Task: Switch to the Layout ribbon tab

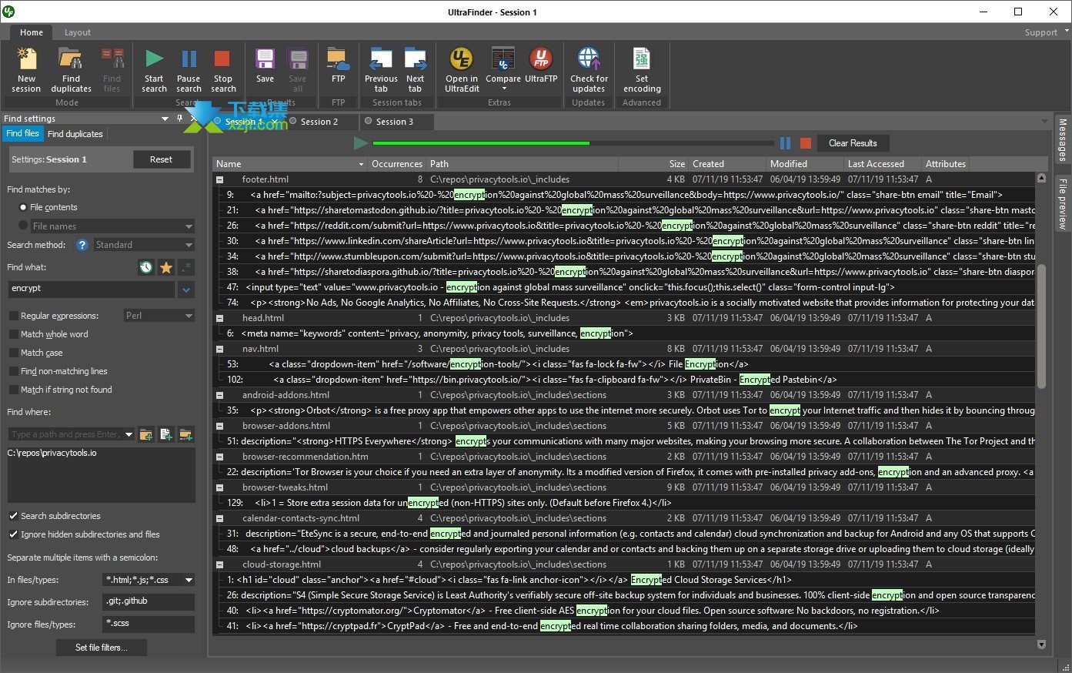Action: pyautogui.click(x=77, y=32)
